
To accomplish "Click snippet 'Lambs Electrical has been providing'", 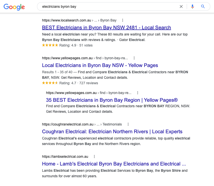I will 115,173.
